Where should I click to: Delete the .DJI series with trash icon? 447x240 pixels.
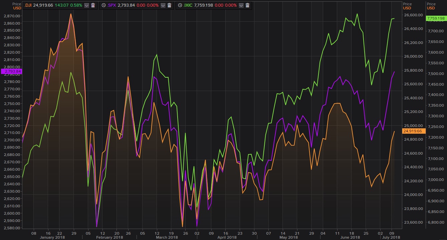click(93, 5)
